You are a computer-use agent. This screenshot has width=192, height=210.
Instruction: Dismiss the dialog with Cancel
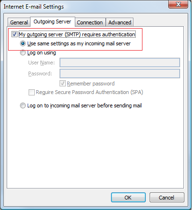pyautogui.click(x=167, y=198)
